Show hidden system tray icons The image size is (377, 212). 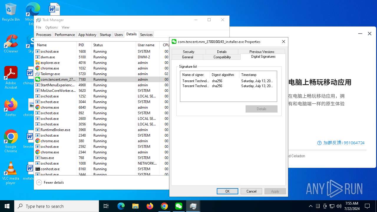(x=310, y=206)
